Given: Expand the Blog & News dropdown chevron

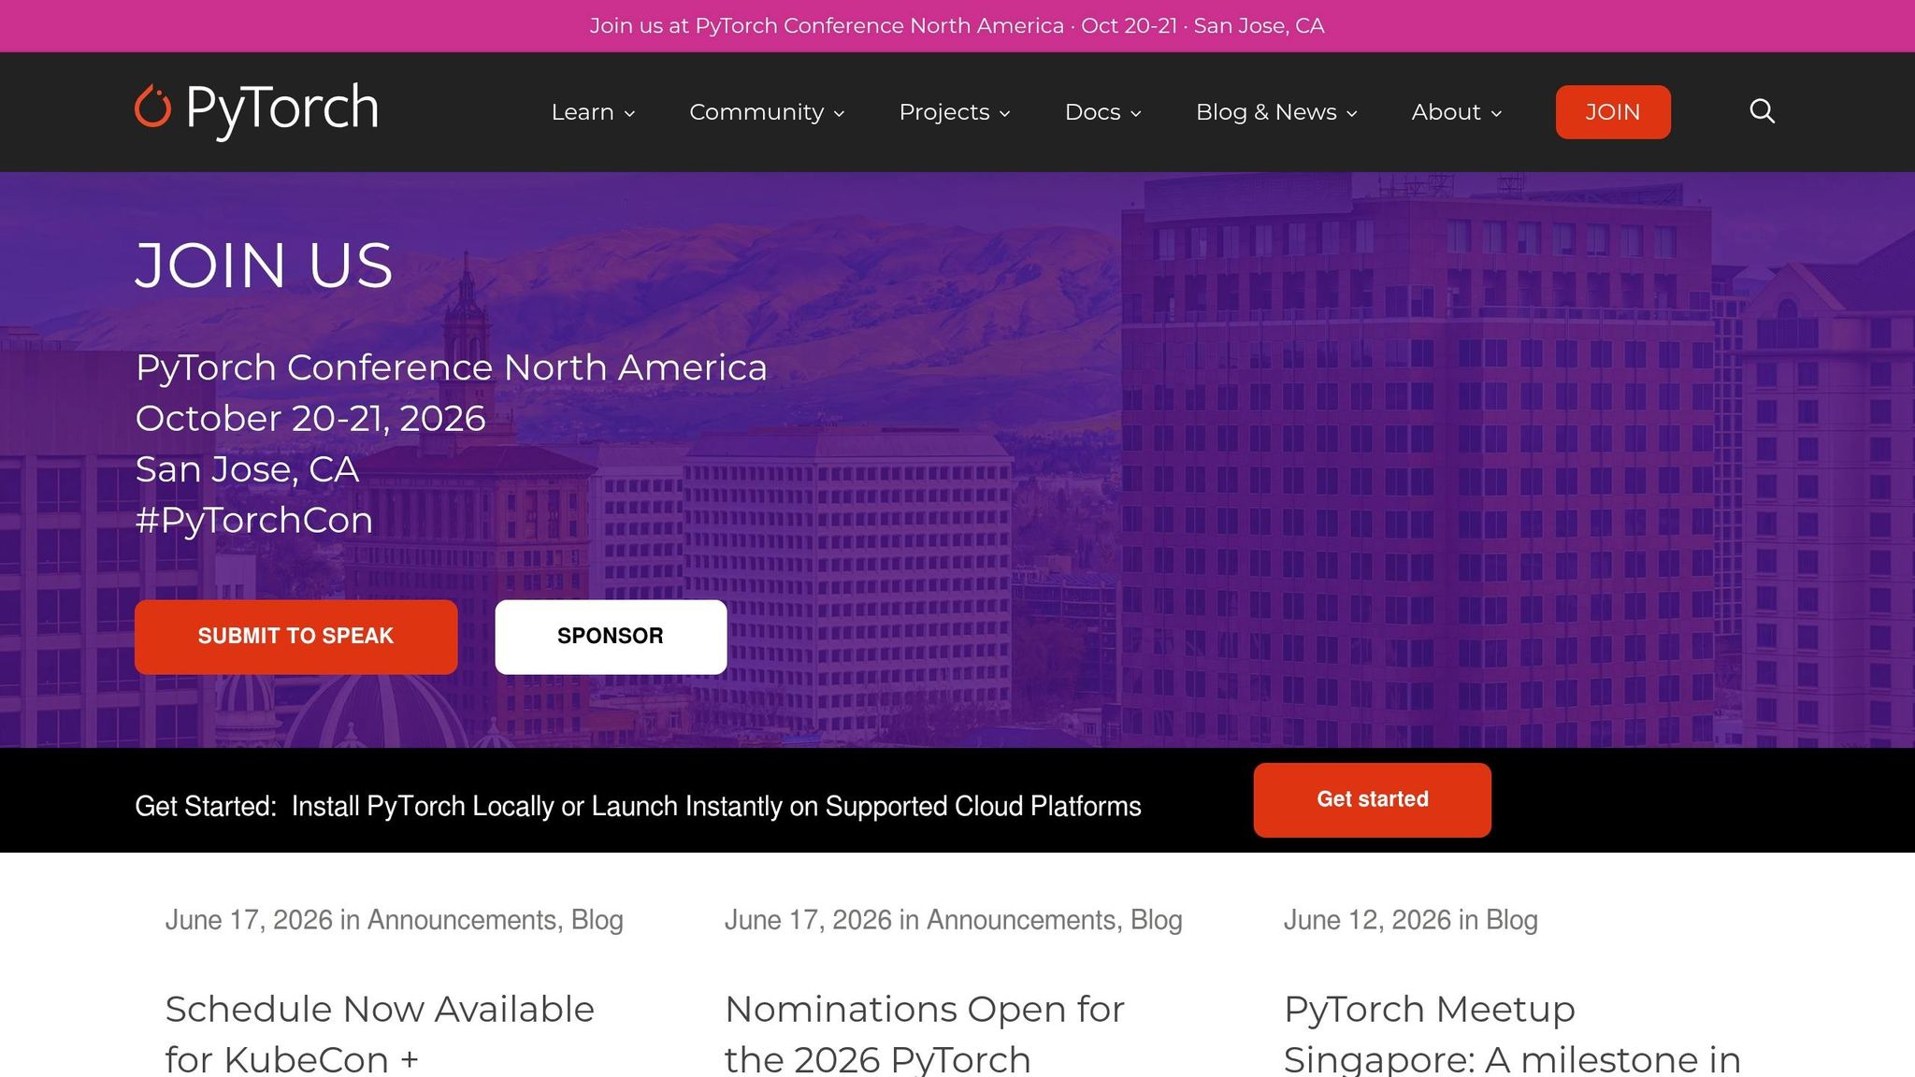Looking at the screenshot, I should [1352, 114].
